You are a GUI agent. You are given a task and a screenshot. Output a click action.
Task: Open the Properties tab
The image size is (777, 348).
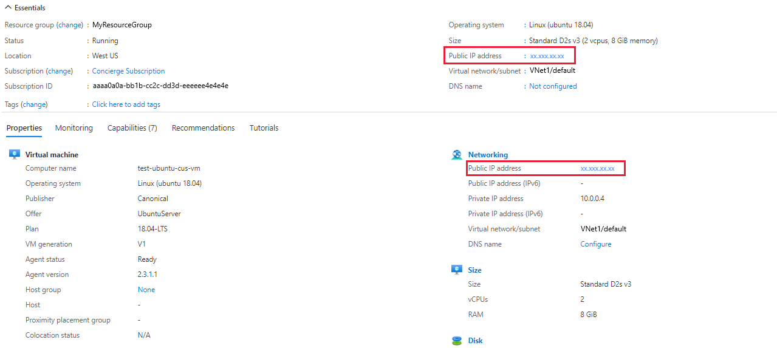point(24,128)
